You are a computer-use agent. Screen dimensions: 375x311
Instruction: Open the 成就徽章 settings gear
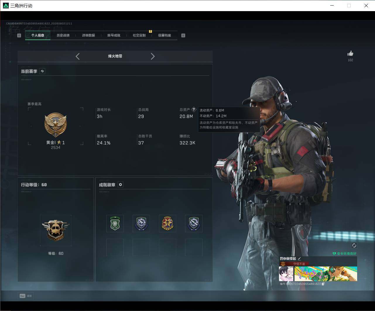tap(120, 185)
